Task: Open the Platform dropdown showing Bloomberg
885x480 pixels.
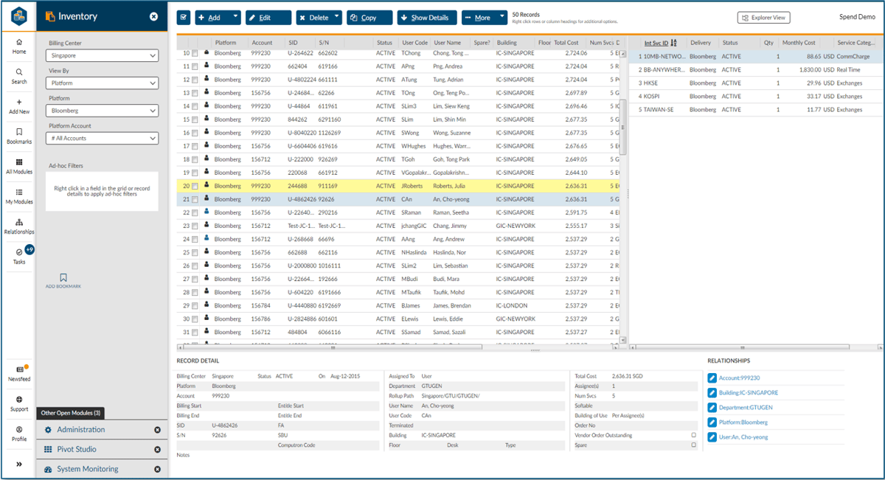Action: (x=102, y=111)
